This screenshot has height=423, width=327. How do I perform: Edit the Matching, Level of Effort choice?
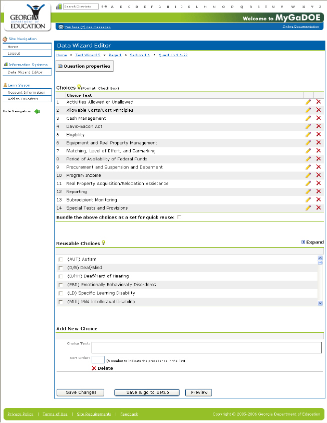[x=308, y=151]
